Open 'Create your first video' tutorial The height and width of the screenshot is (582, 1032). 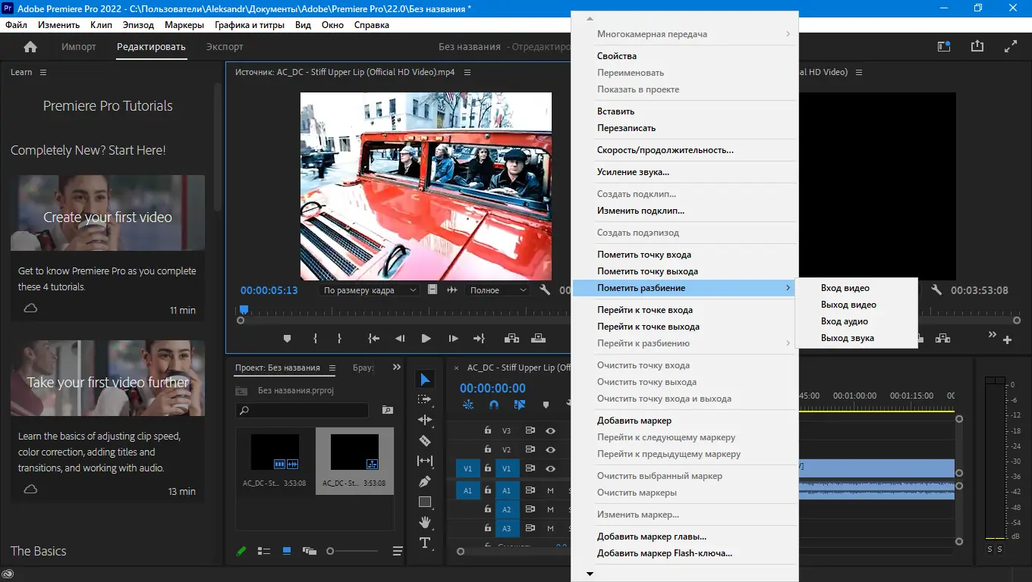[x=108, y=217]
